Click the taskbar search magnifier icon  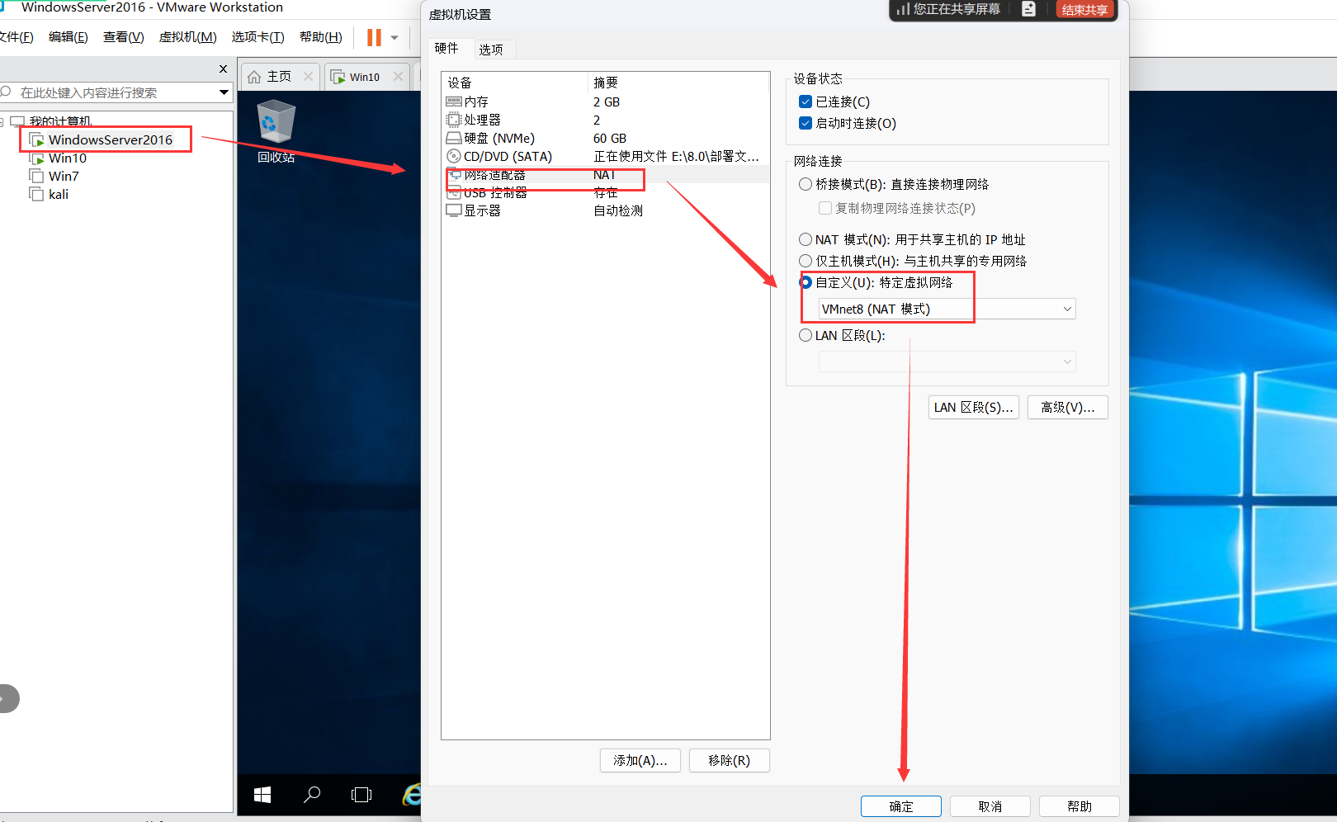click(312, 795)
